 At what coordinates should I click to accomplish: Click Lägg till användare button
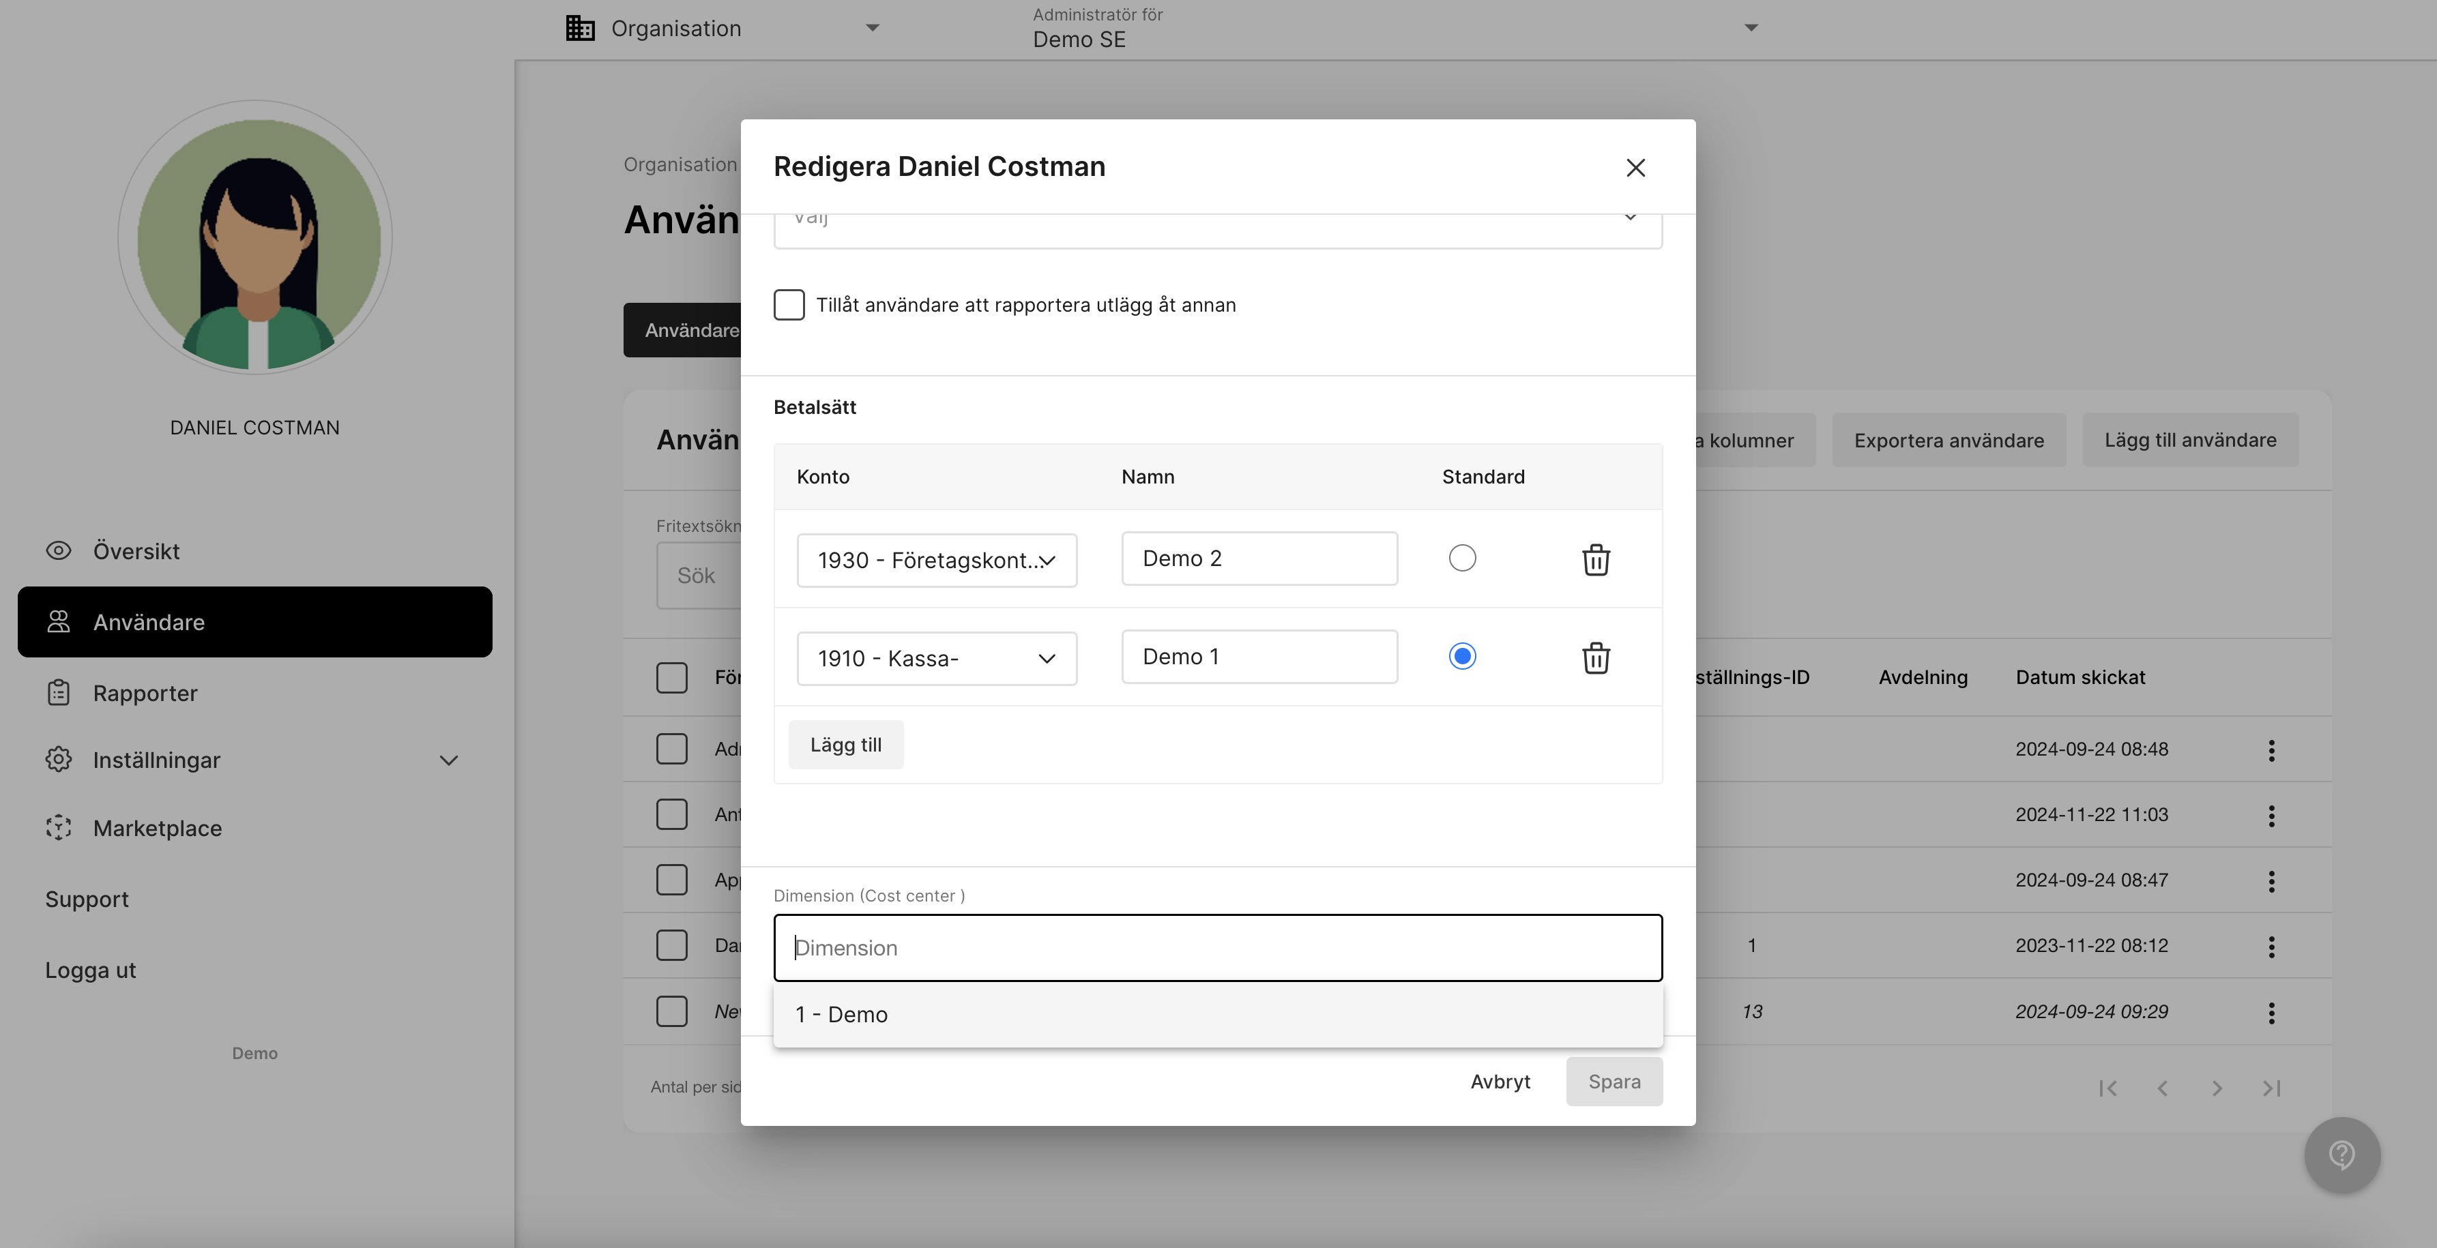point(2190,440)
